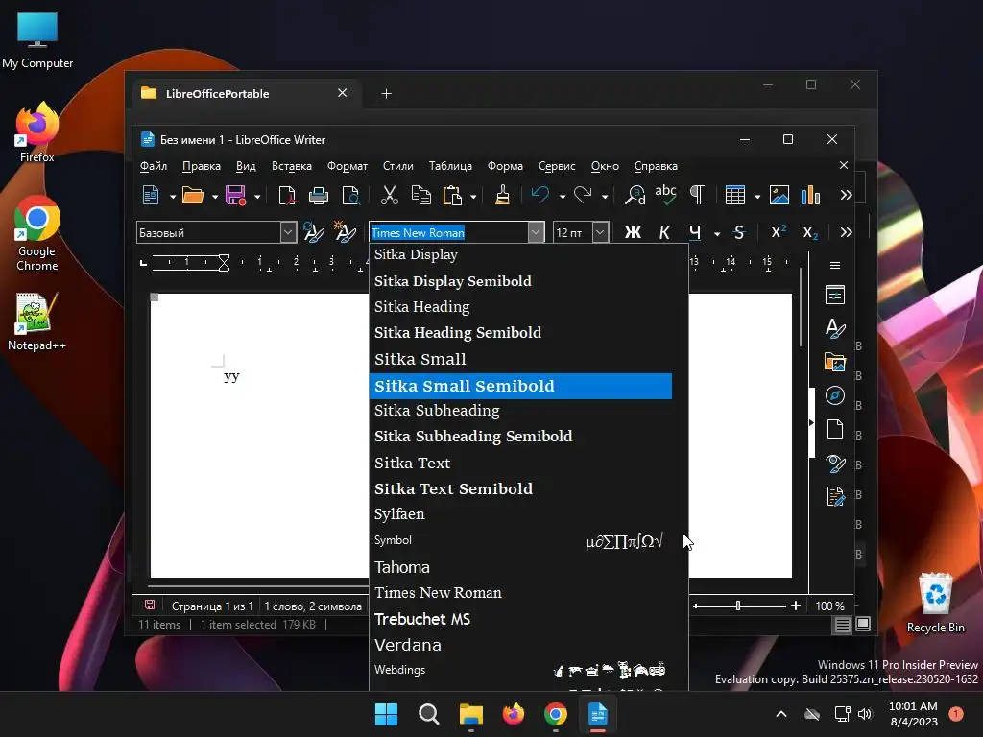Insert chart with bar chart icon
The height and width of the screenshot is (737, 983).
[x=810, y=196]
